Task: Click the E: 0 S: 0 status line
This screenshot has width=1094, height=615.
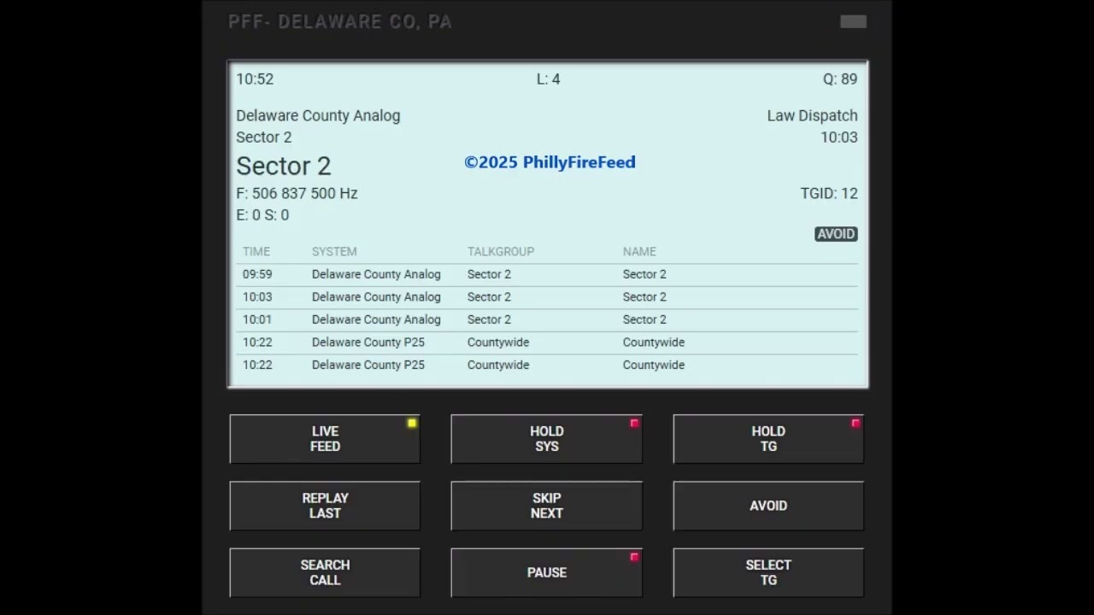Action: pyautogui.click(x=263, y=215)
